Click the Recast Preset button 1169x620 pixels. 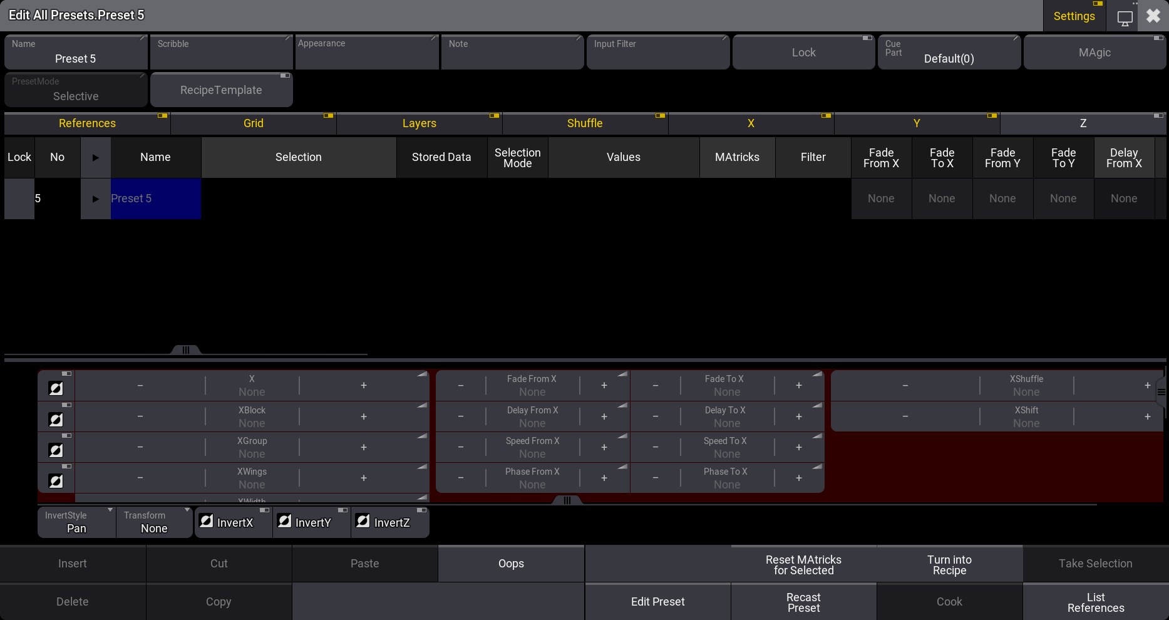(x=803, y=602)
